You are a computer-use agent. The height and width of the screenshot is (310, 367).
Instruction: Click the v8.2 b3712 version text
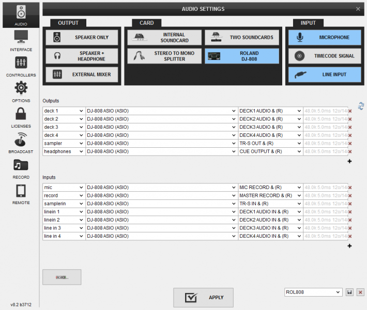tap(21, 305)
